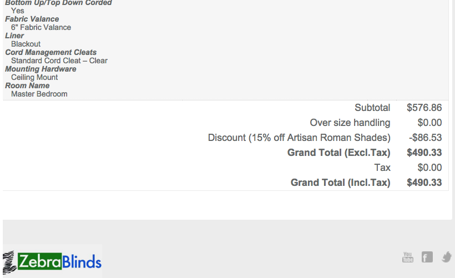This screenshot has height=278, width=455.
Task: Click the Standard Cord Cleat – Clear option text
Action: coord(59,60)
